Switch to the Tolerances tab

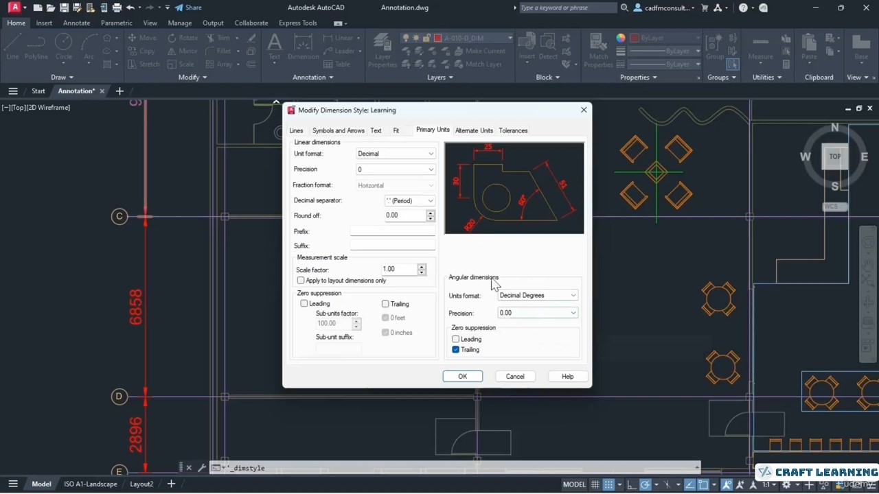[513, 130]
